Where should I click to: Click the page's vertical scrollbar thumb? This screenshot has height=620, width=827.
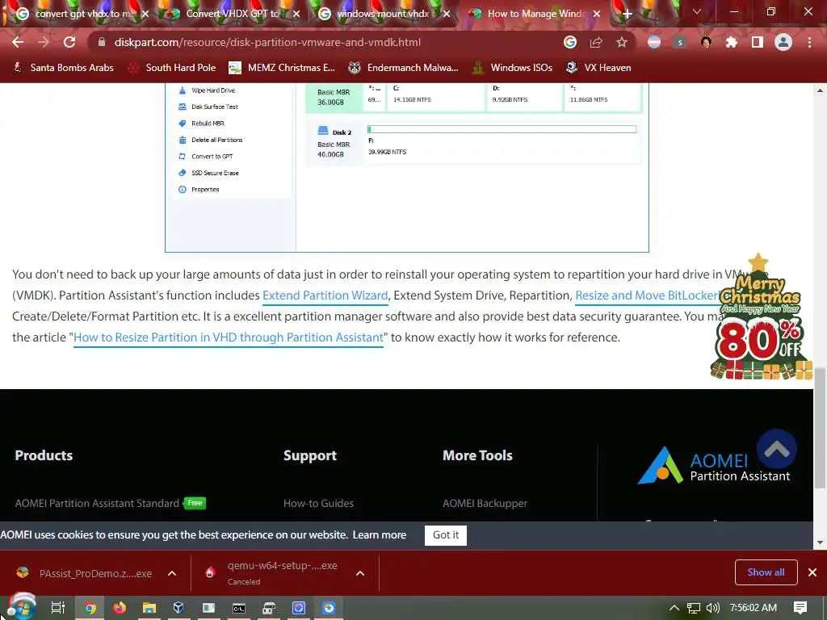(x=821, y=428)
